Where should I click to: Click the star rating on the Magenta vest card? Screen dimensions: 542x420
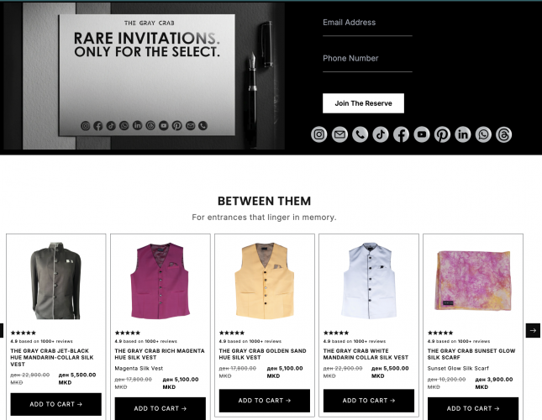pos(128,333)
